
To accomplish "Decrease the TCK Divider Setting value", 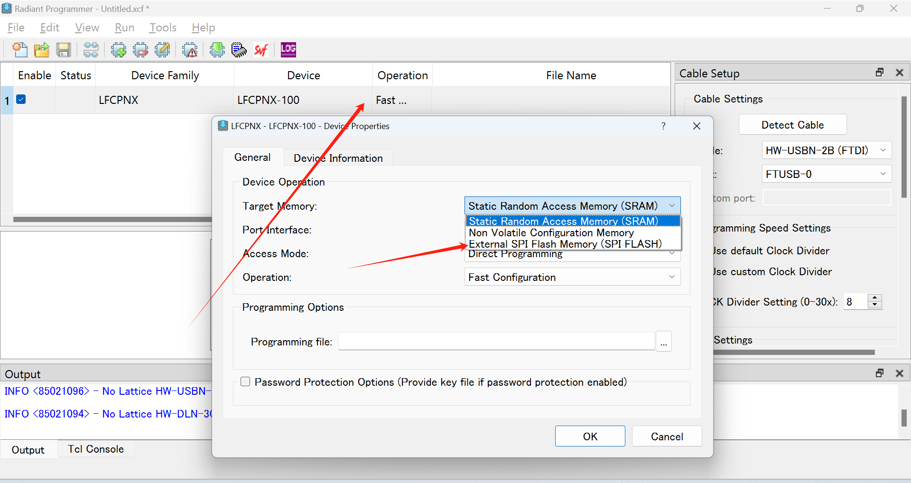I will coord(875,305).
